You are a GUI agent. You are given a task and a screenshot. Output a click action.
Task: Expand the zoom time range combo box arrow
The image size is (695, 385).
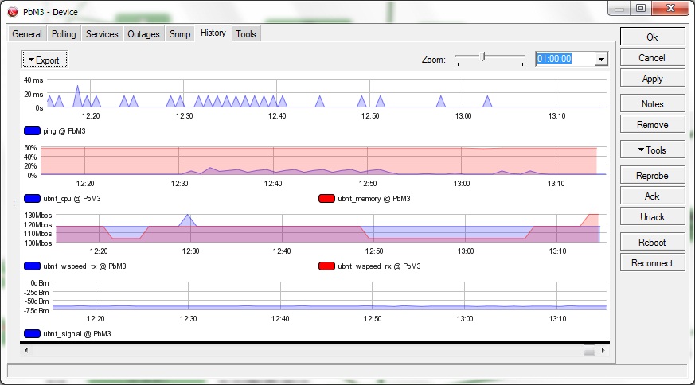(601, 59)
